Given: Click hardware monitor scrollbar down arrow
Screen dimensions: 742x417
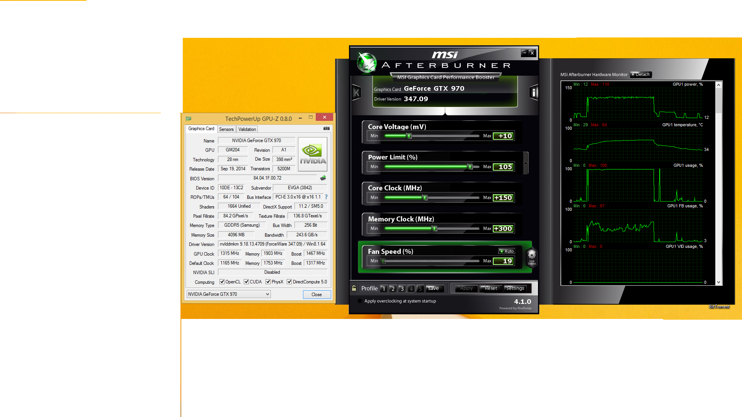Looking at the screenshot, I should tap(718, 282).
